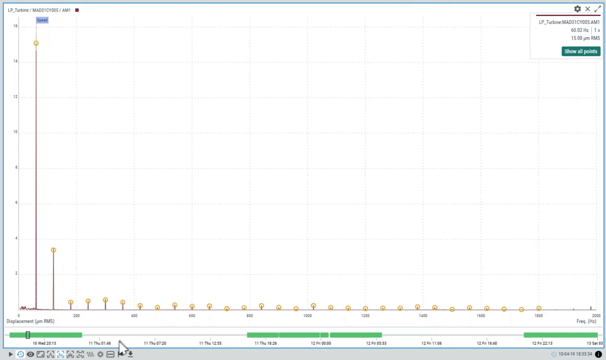606x360 pixels.
Task: Expand the plot with diagonal arrows icon
Action: point(597,9)
